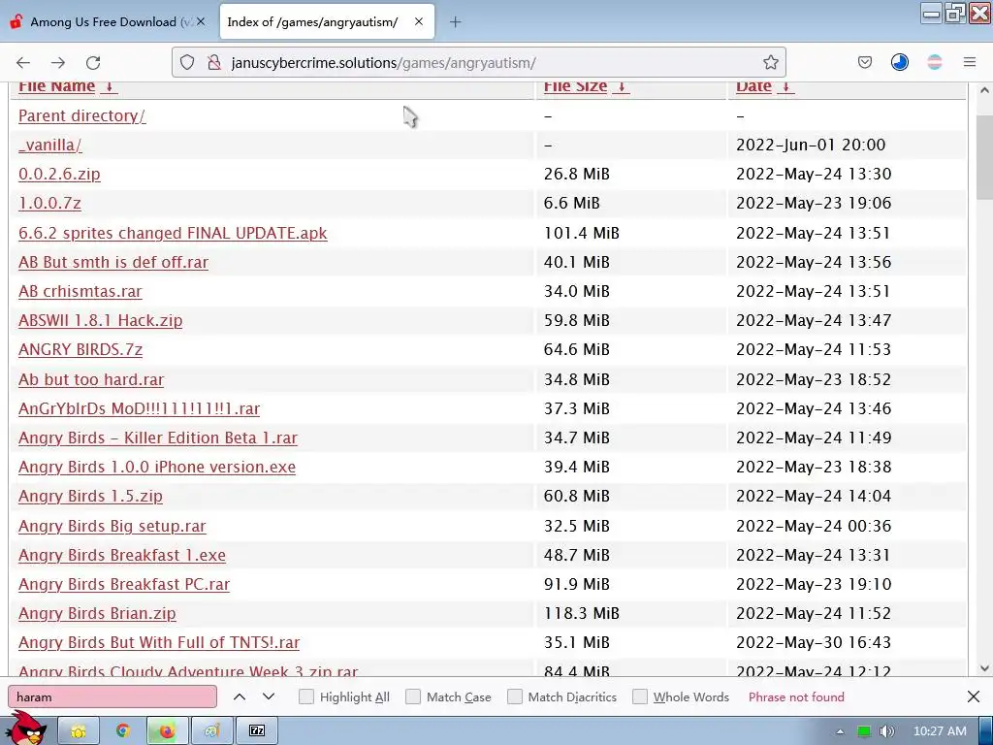Close the find bar
The height and width of the screenshot is (745, 993).
(974, 696)
